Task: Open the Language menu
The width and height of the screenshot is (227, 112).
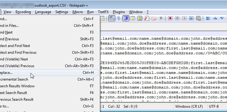Action: pos(43,12)
